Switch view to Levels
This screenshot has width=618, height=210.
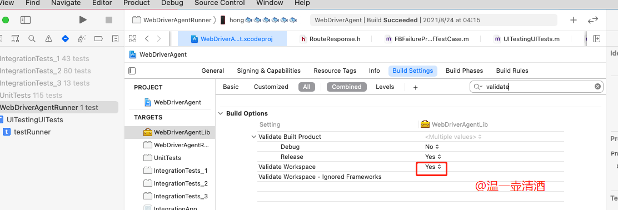385,87
